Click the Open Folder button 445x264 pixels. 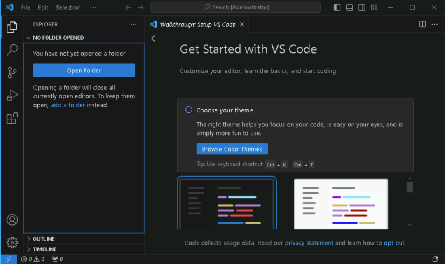(x=84, y=70)
